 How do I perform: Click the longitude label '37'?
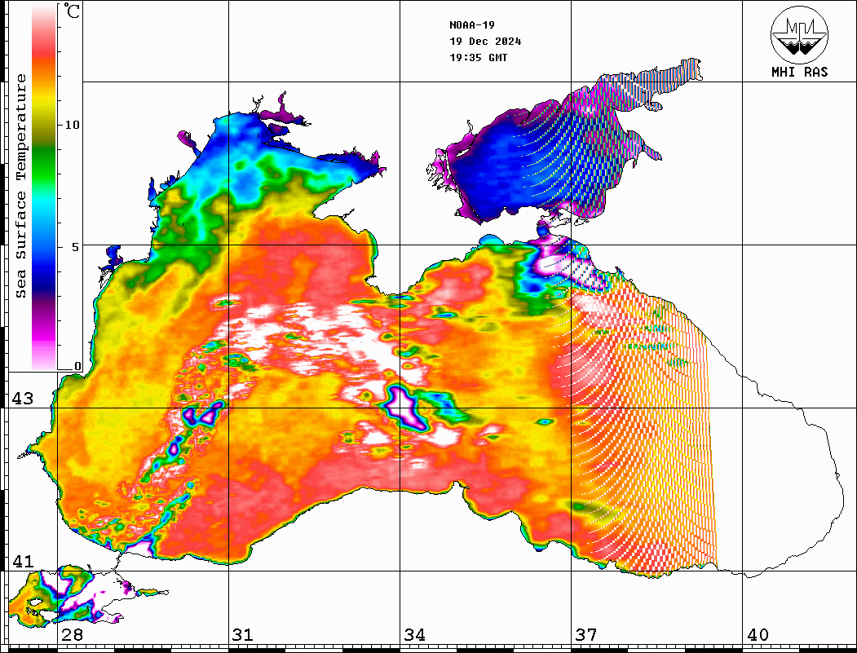coord(586,635)
